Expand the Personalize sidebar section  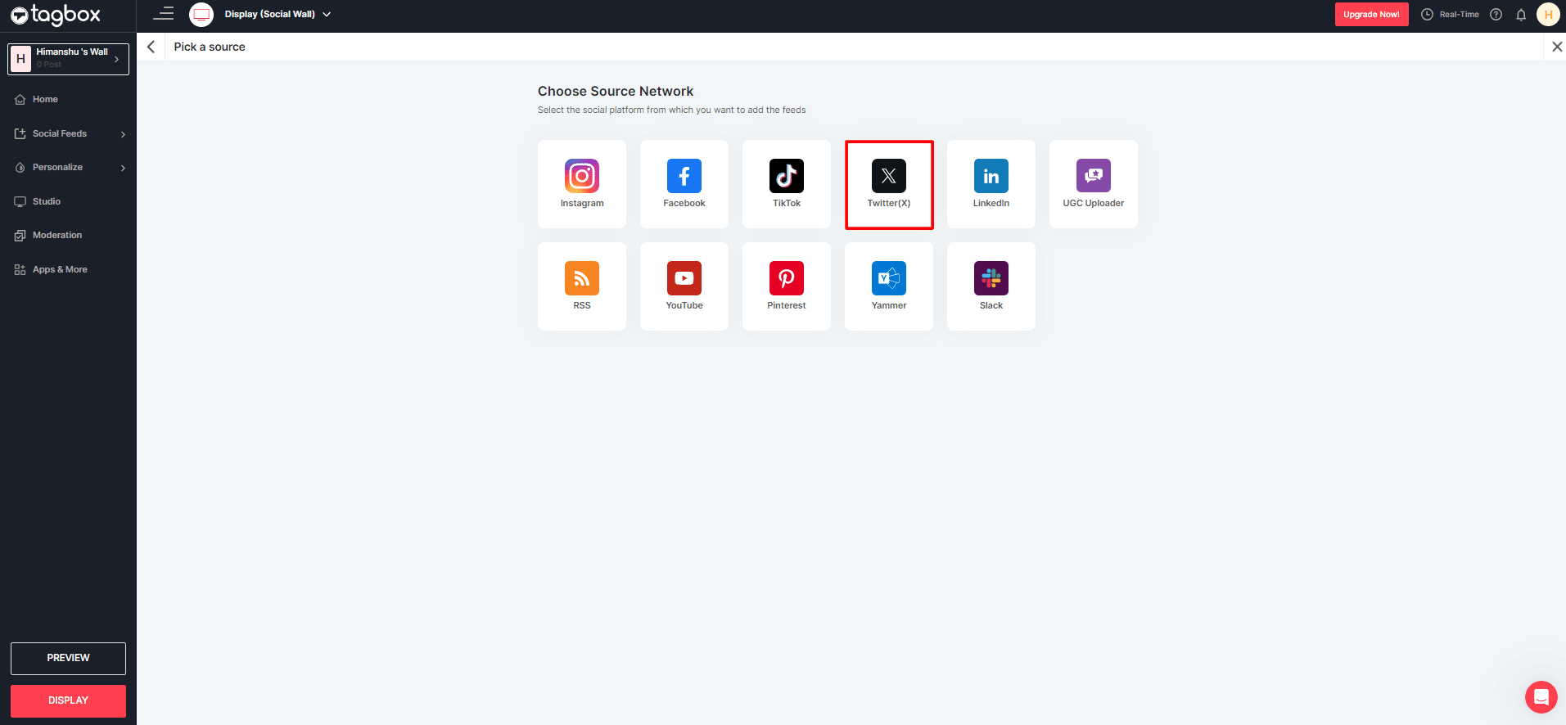69,168
